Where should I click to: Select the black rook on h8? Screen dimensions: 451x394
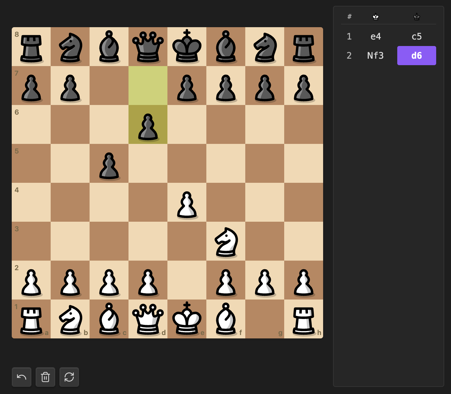304,47
